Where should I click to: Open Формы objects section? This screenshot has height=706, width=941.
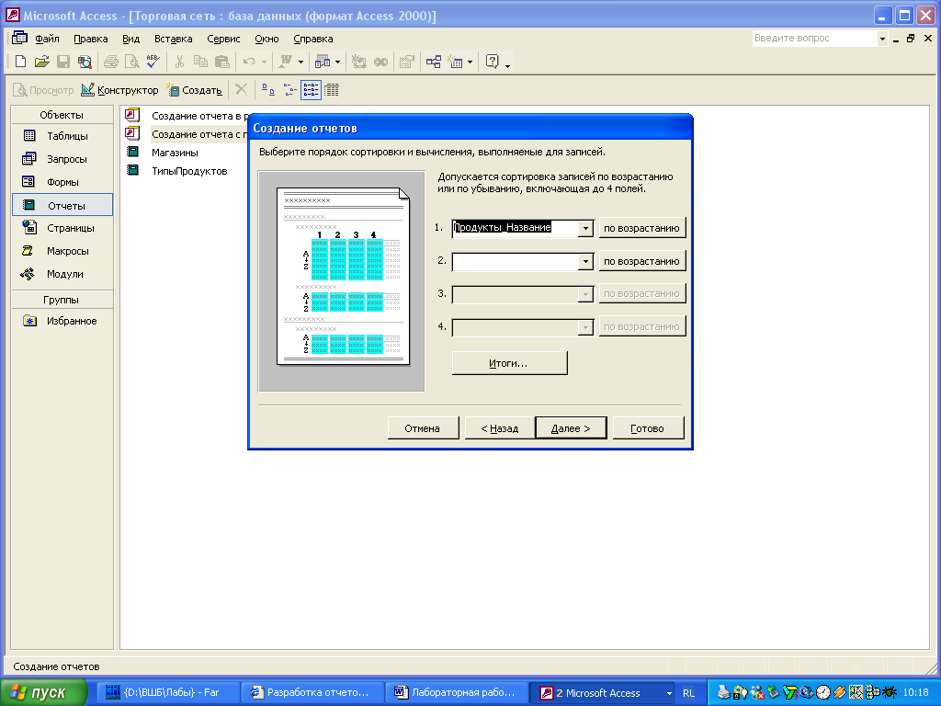tap(62, 182)
